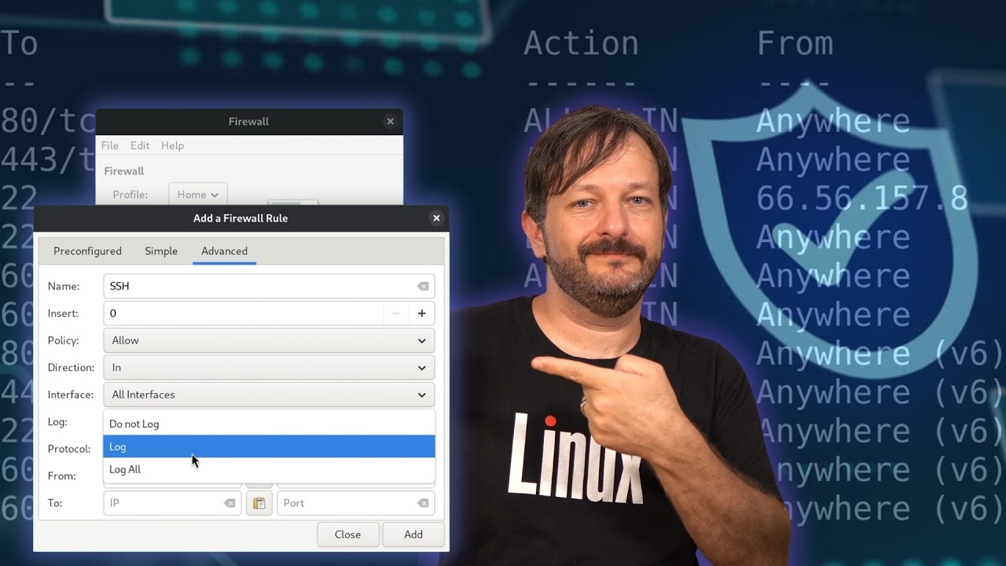Select the highlighted 'Log' option
The width and height of the screenshot is (1006, 566).
269,447
